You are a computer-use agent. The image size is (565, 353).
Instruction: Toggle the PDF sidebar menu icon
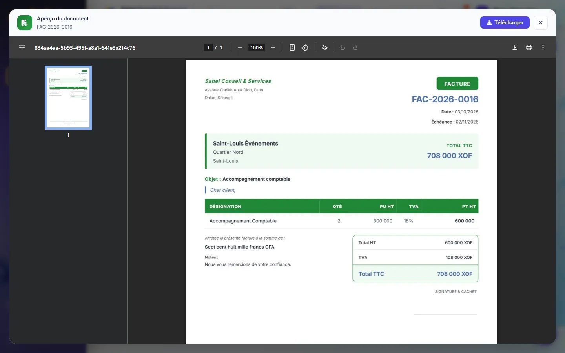pos(22,47)
